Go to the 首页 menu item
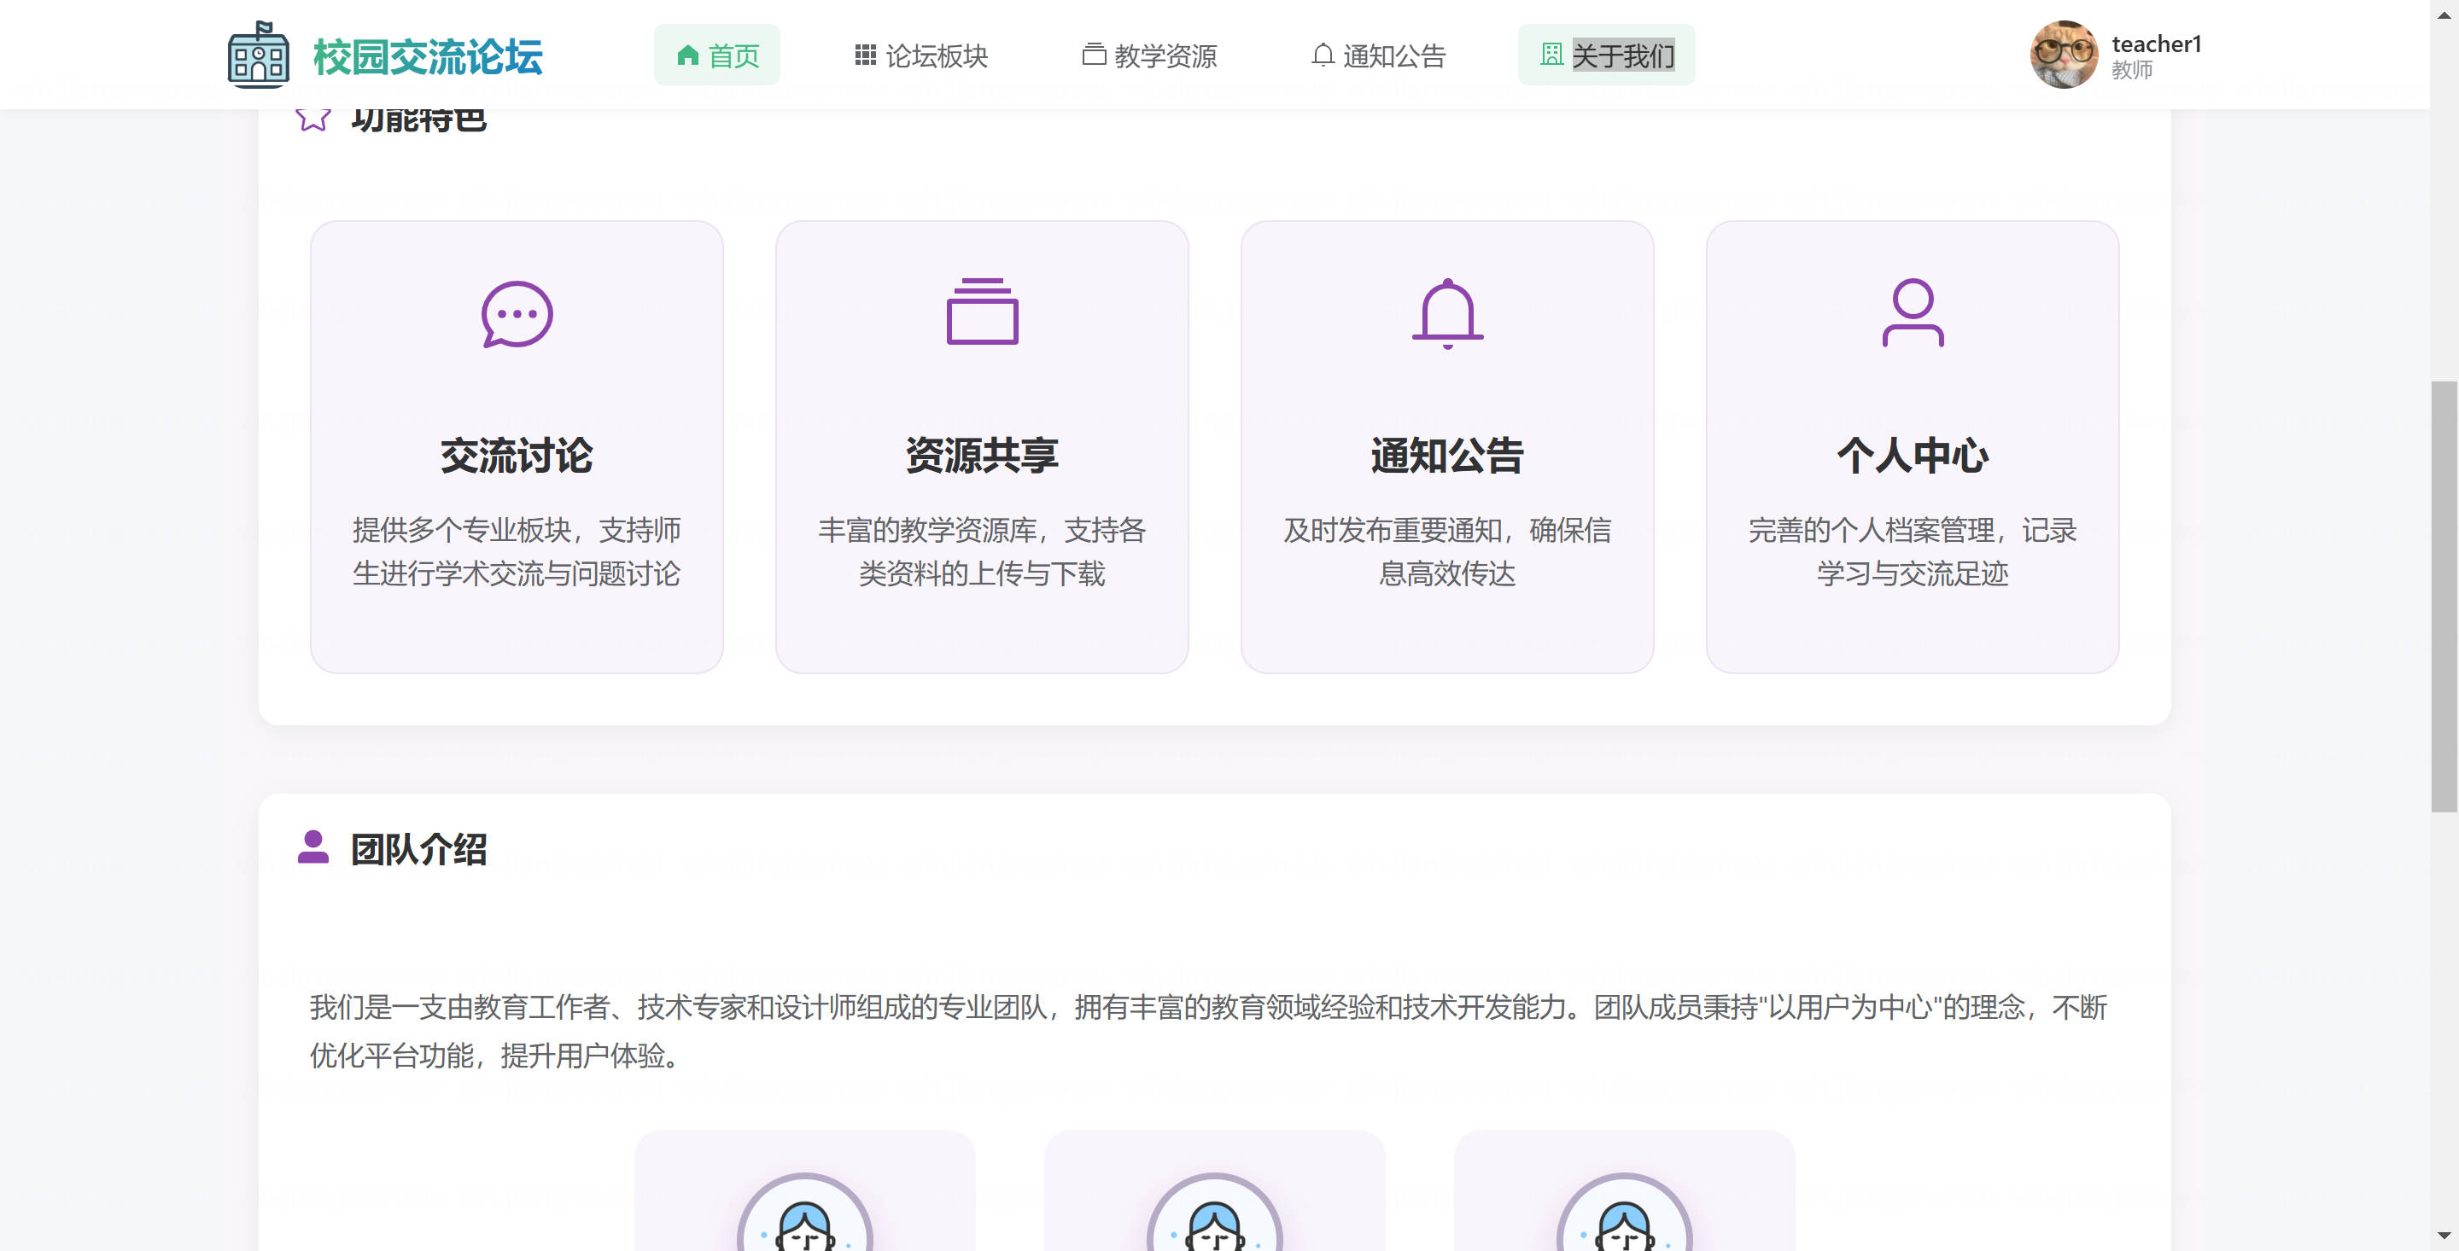2459x1251 pixels. [717, 55]
